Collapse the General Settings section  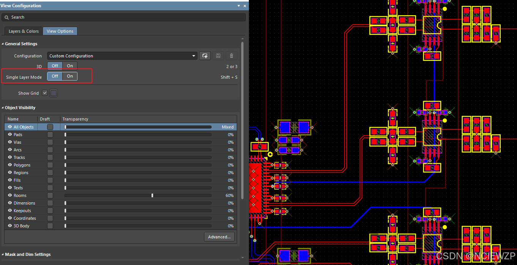click(3, 44)
